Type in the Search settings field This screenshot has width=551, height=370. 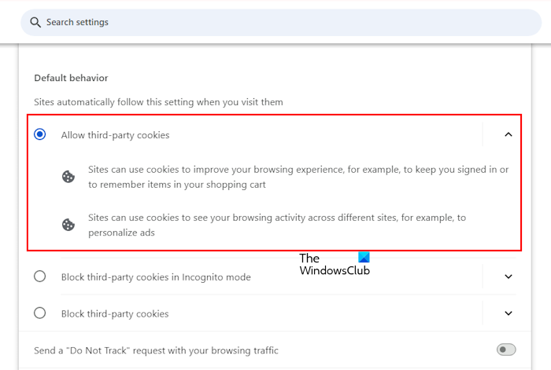pos(236,22)
